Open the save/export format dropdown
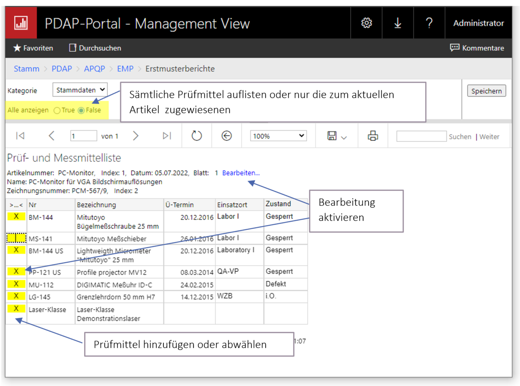This screenshot has width=520, height=386. [337, 136]
